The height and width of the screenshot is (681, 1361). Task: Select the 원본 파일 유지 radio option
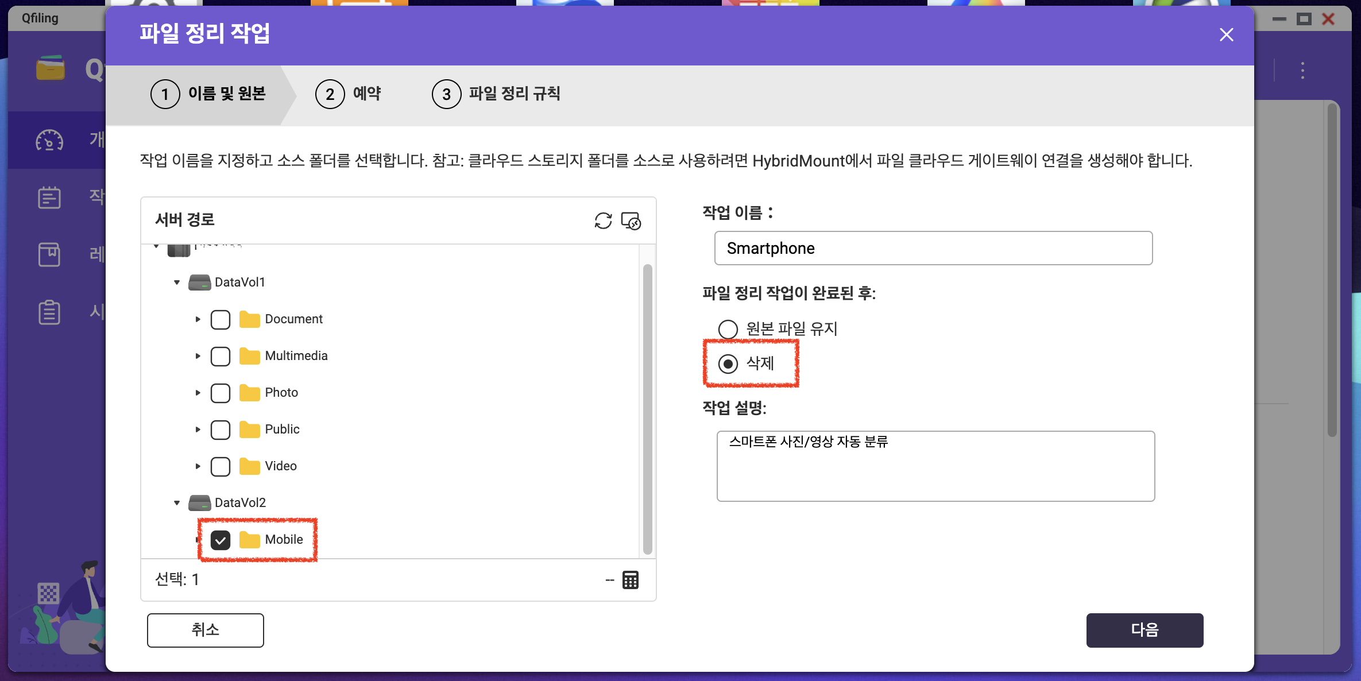click(728, 330)
